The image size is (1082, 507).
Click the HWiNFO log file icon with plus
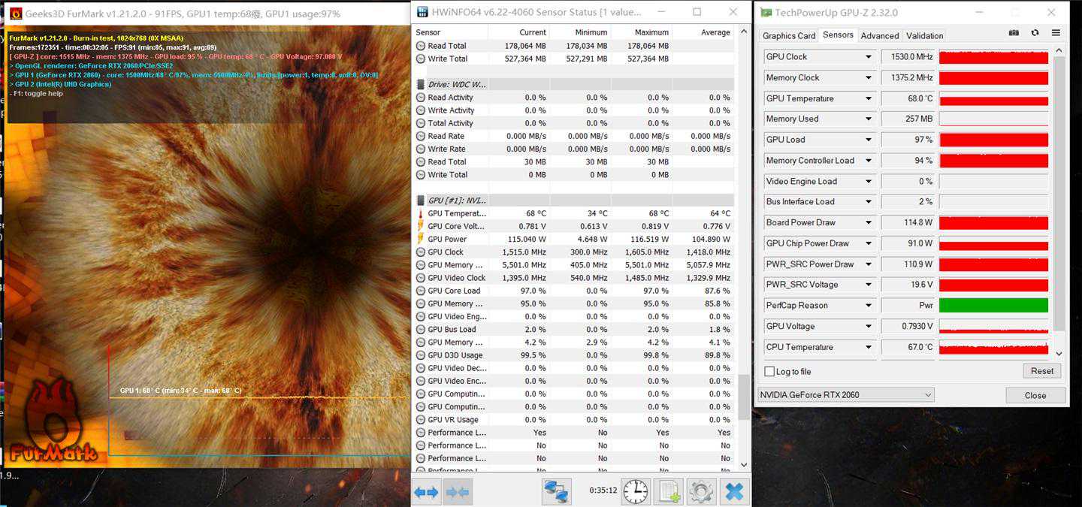pyautogui.click(x=668, y=492)
